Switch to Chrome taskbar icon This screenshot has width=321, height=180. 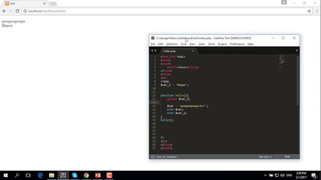(86, 175)
